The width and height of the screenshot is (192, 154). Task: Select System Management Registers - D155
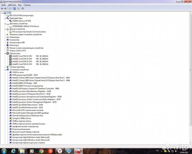coord(34,102)
